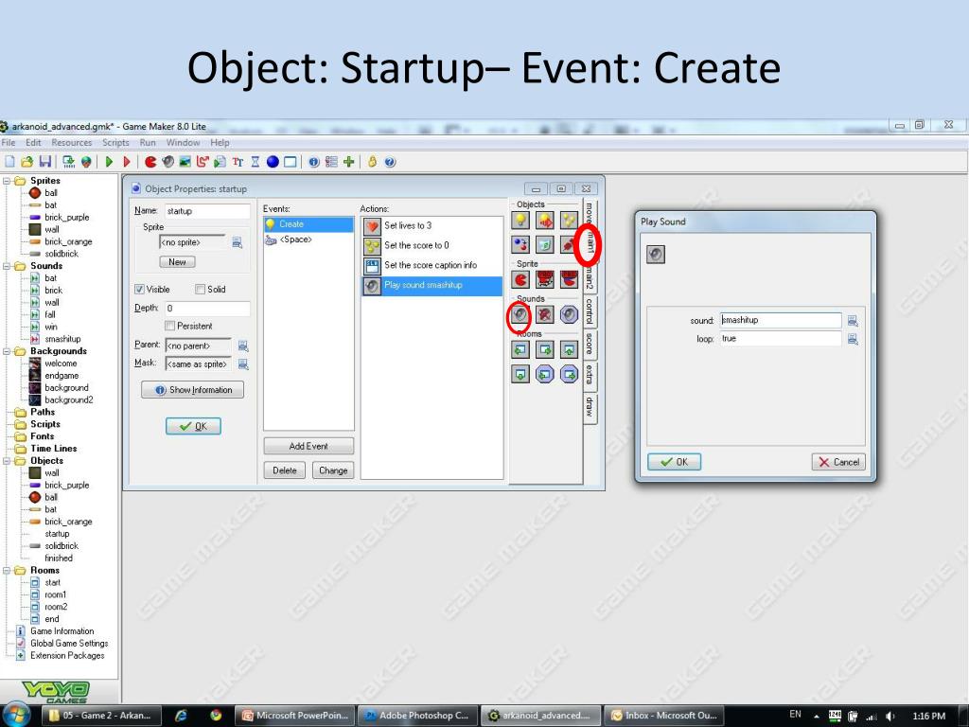Run game in debug mode red arrow
Image resolution: width=969 pixels, height=727 pixels.
click(x=127, y=162)
